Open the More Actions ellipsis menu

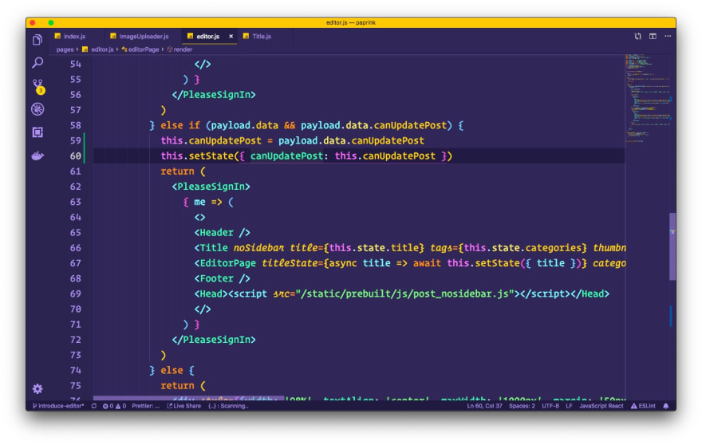[668, 36]
